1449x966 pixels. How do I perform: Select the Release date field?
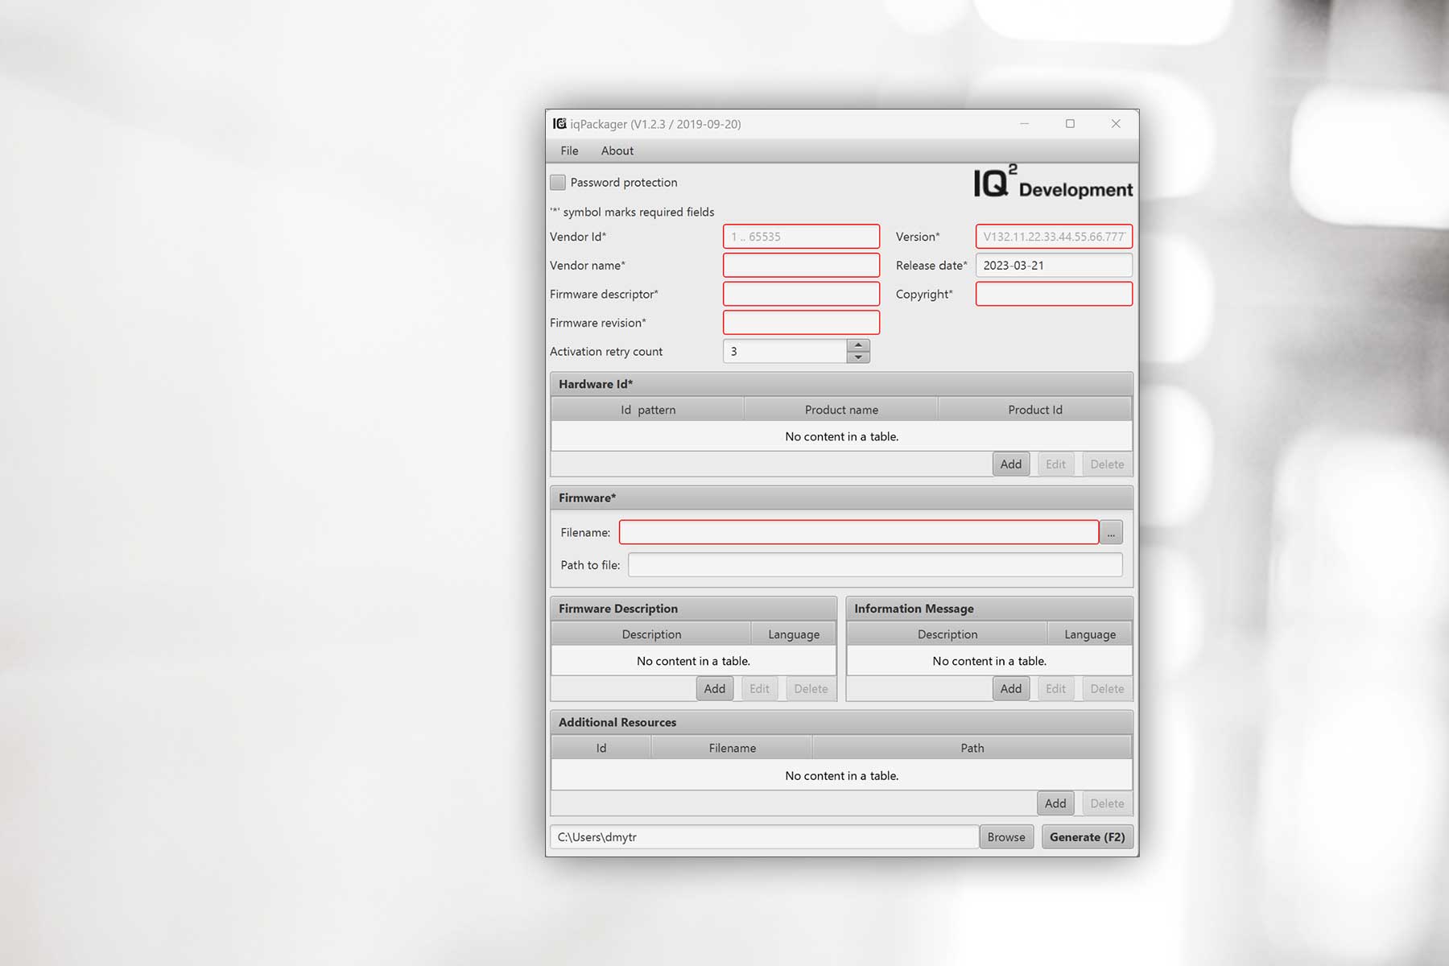[1053, 266]
